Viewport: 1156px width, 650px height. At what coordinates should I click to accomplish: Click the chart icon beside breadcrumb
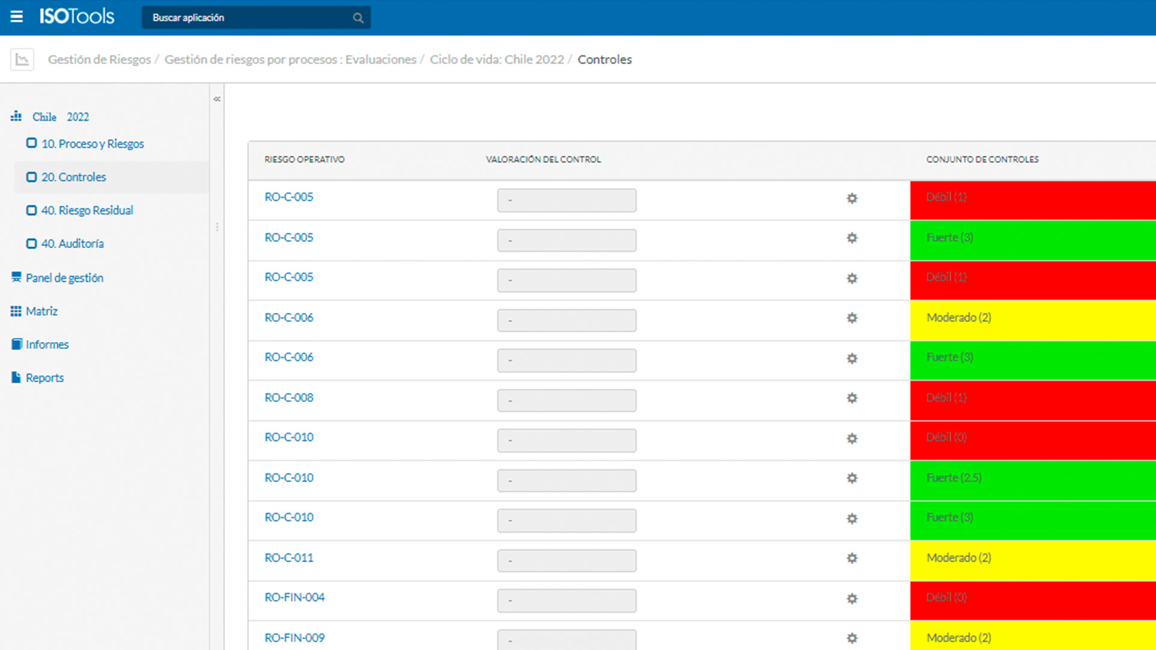(22, 60)
